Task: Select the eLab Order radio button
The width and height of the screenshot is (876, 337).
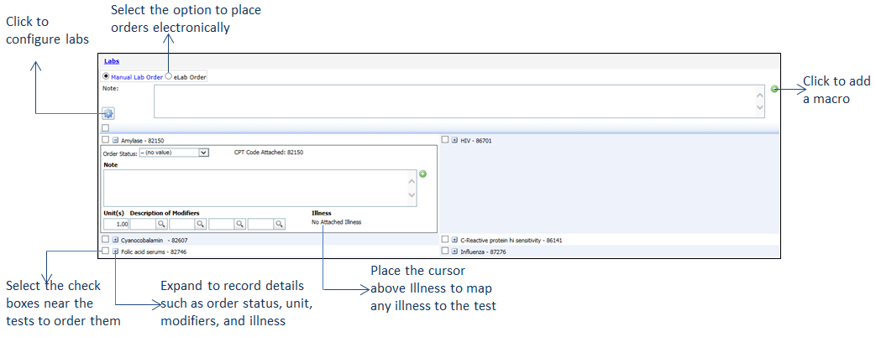Action: (x=169, y=75)
